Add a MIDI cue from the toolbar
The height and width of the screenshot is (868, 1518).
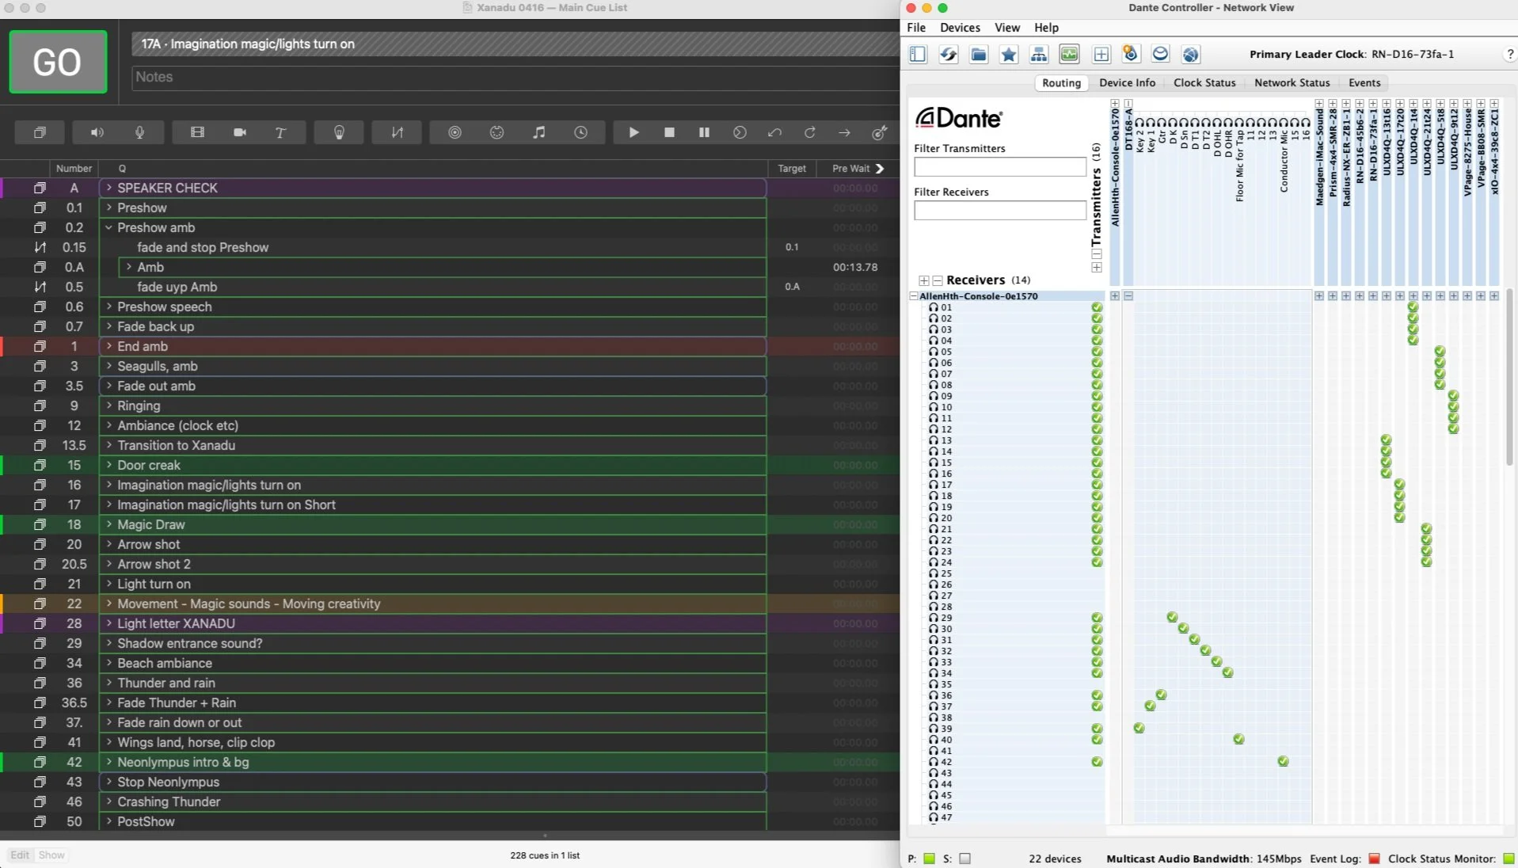(496, 132)
